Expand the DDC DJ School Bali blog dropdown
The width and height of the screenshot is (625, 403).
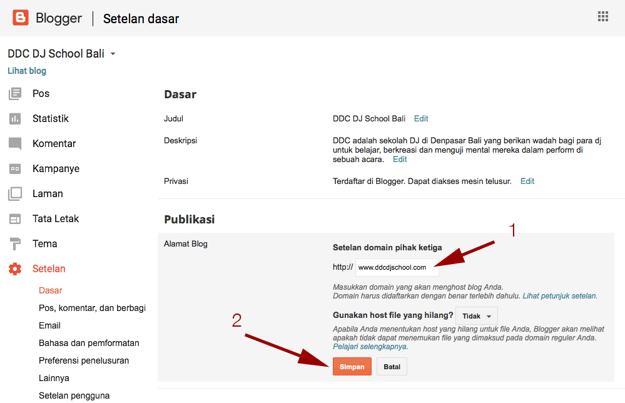pyautogui.click(x=113, y=54)
